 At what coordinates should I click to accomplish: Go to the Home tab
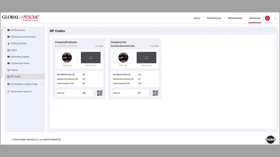click(x=197, y=18)
